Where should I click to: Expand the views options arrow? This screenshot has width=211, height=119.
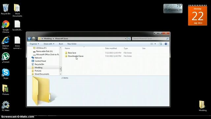point(155,44)
